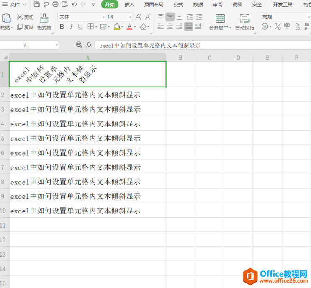Toggle underline formatting
The height and width of the screenshot is (288, 311).
click(x=80, y=26)
